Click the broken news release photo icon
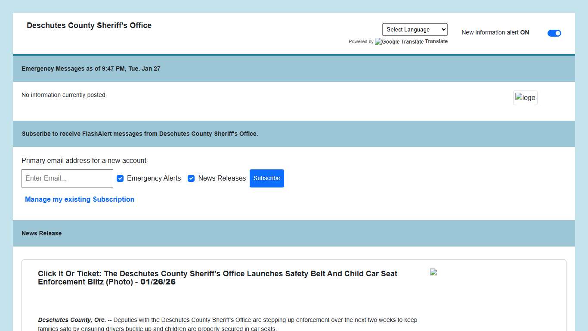The image size is (588, 331). pos(433,272)
